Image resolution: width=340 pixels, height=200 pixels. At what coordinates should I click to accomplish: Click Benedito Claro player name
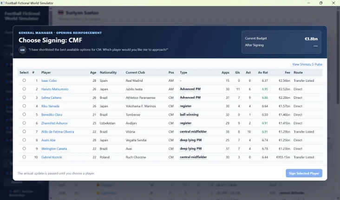[x=52, y=115]
